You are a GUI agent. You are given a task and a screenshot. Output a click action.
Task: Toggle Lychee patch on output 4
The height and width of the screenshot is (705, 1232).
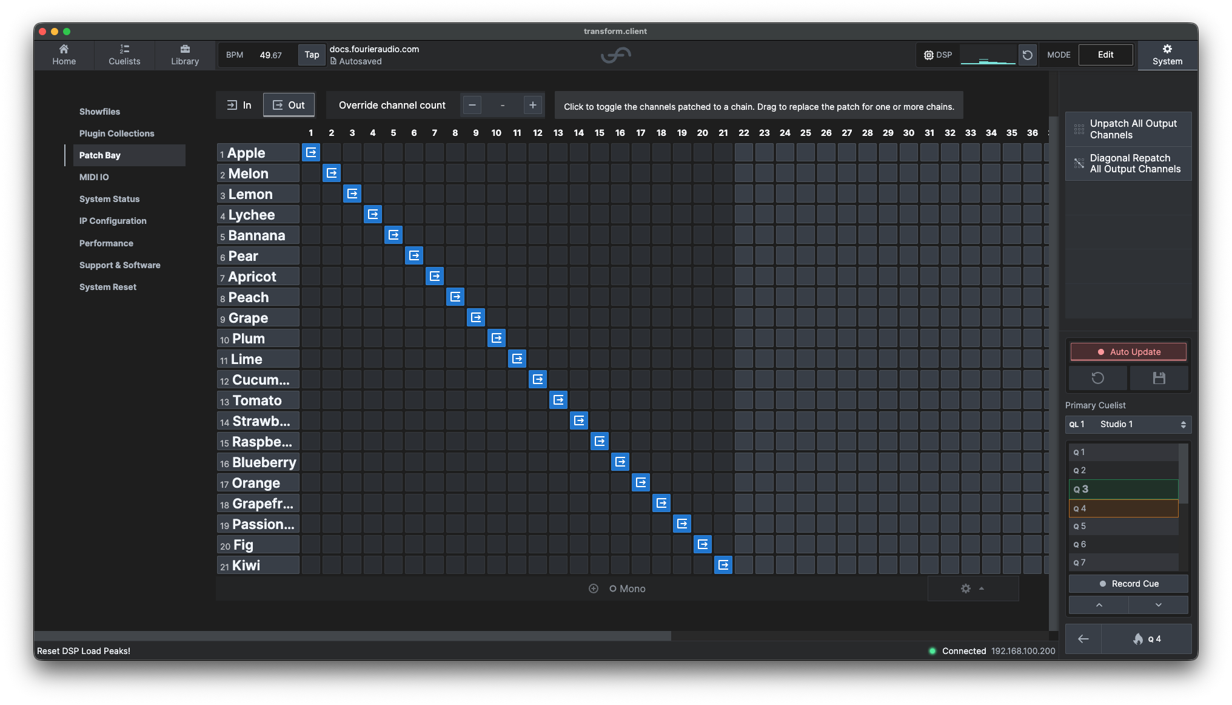click(373, 214)
